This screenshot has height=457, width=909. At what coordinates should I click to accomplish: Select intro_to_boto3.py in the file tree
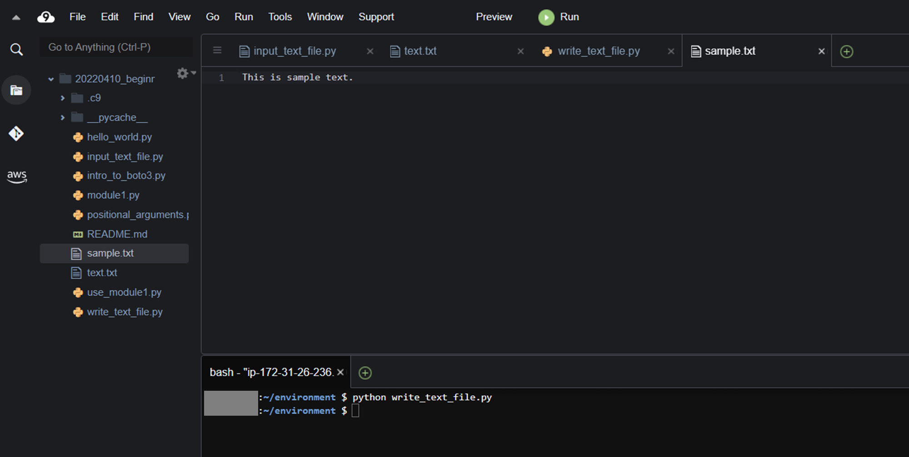126,176
